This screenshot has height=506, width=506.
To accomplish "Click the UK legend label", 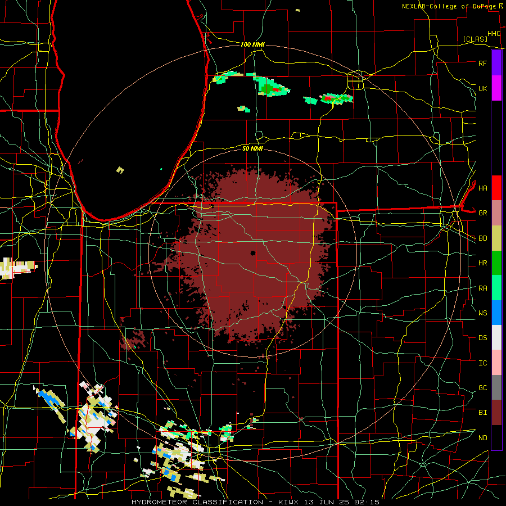I will pos(482,88).
